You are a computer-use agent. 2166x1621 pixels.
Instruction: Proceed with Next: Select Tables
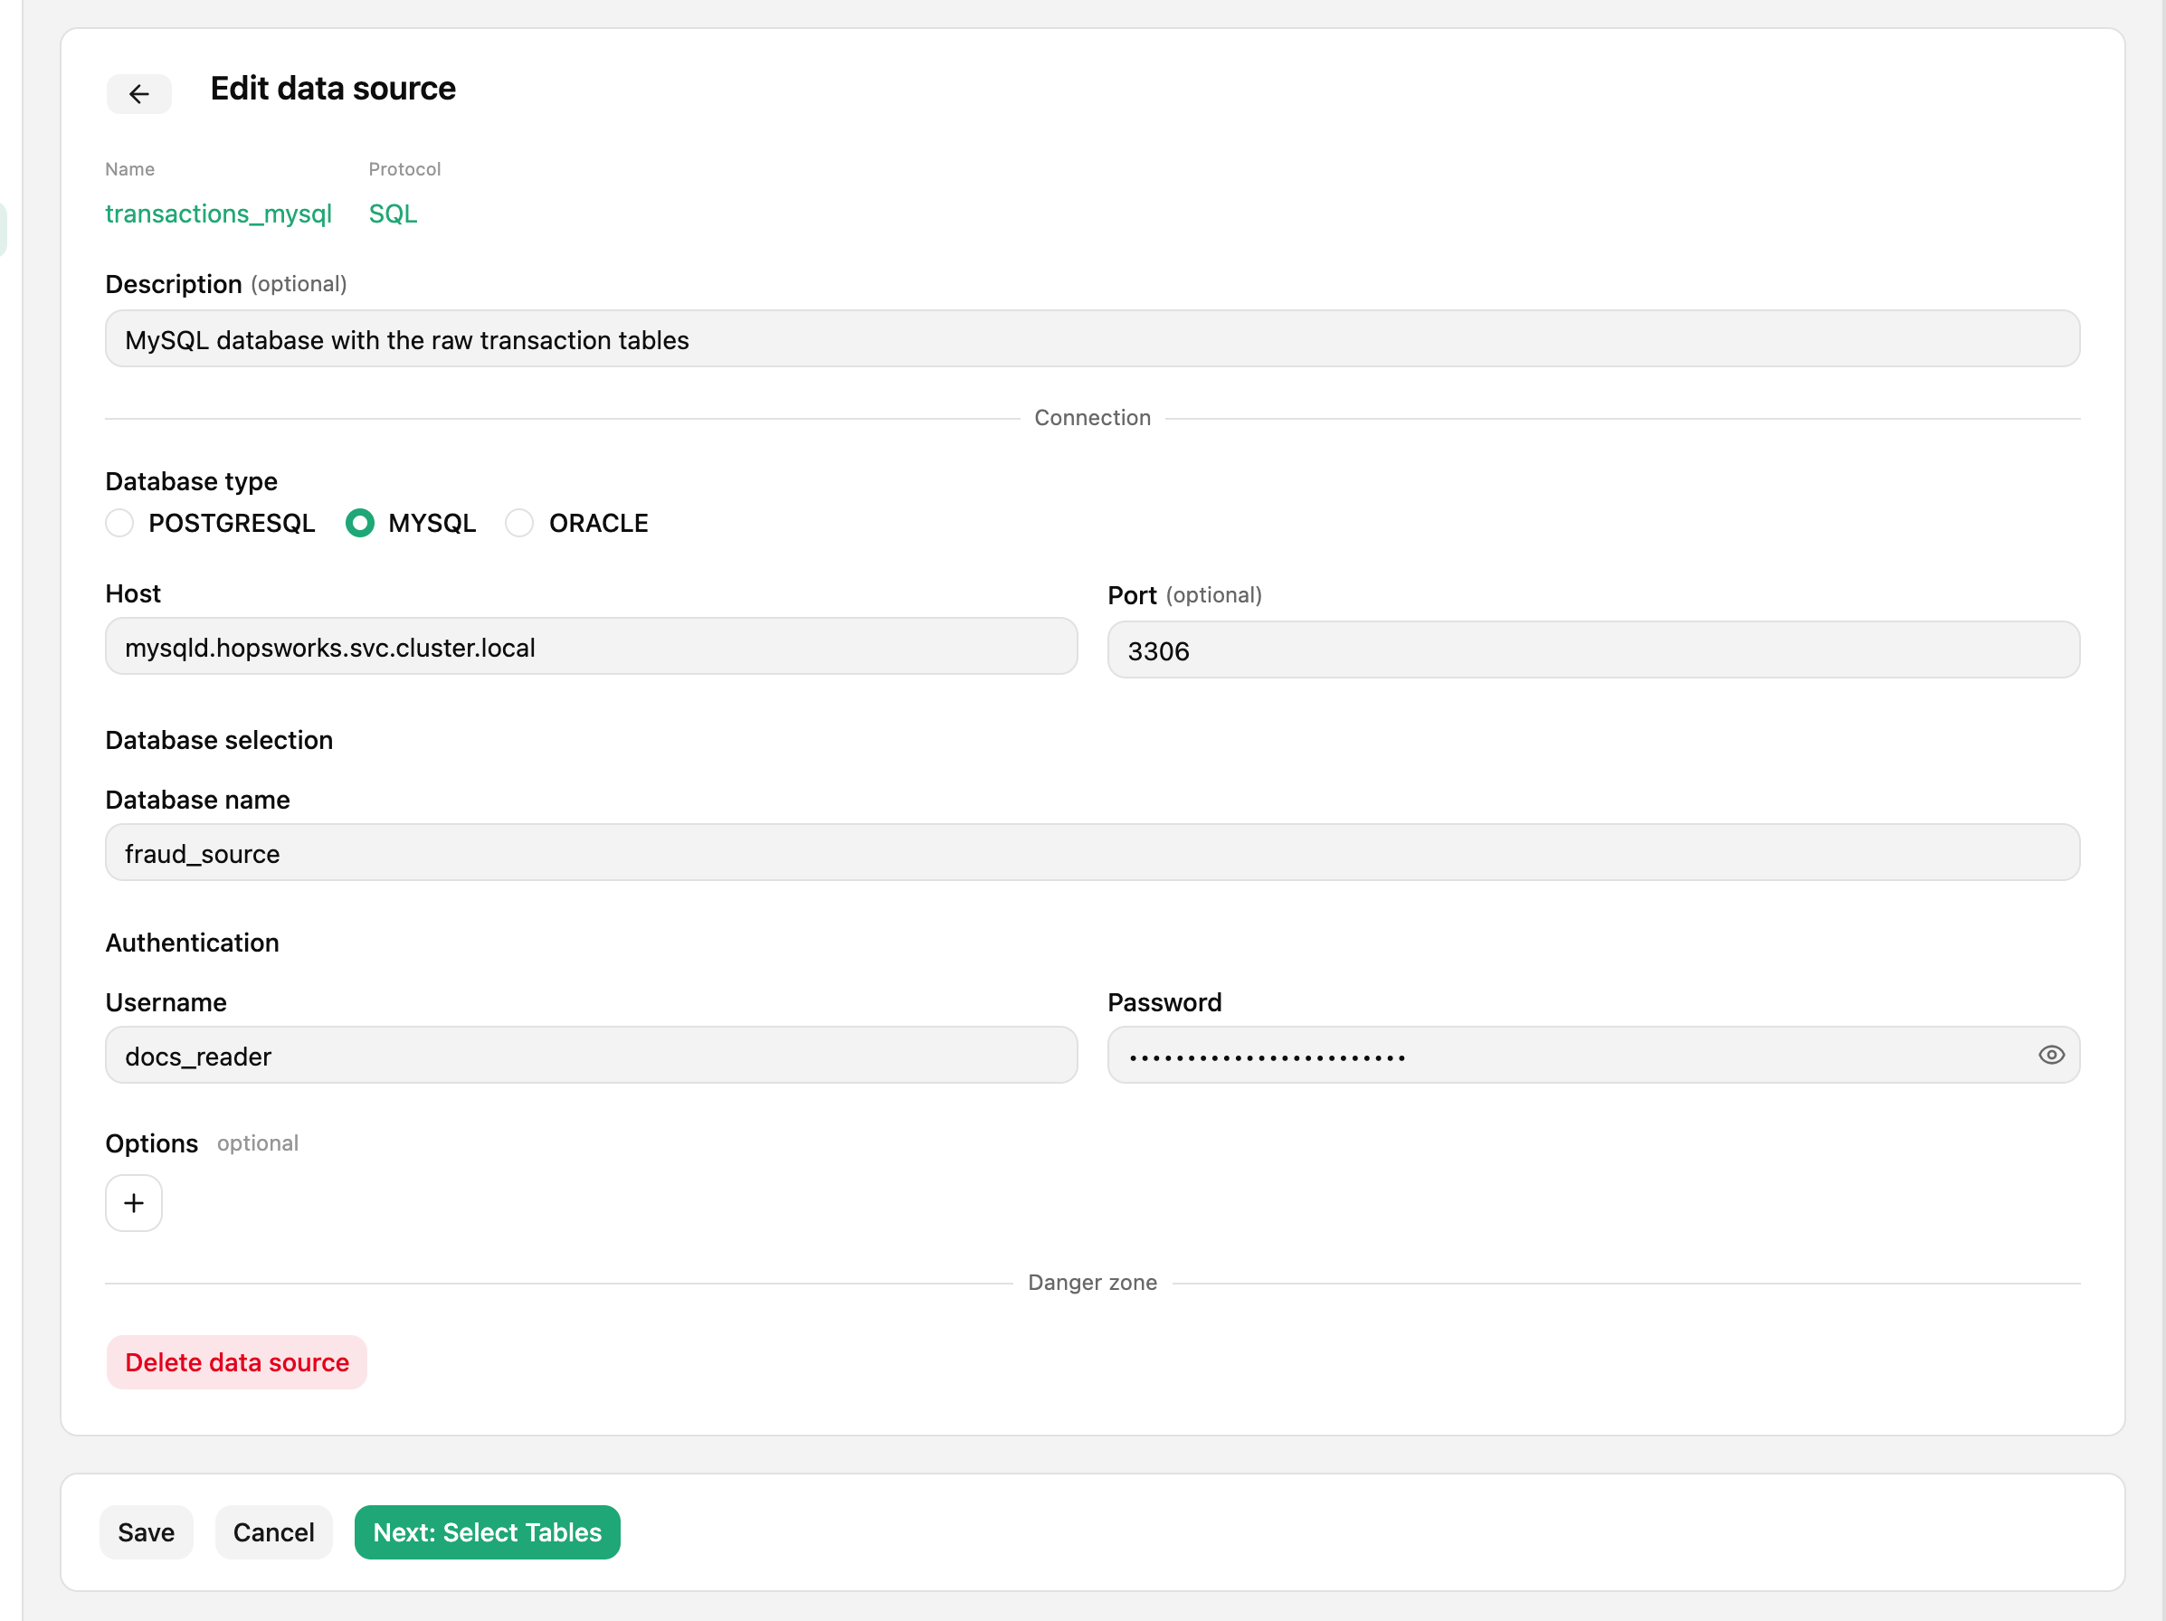(x=487, y=1533)
